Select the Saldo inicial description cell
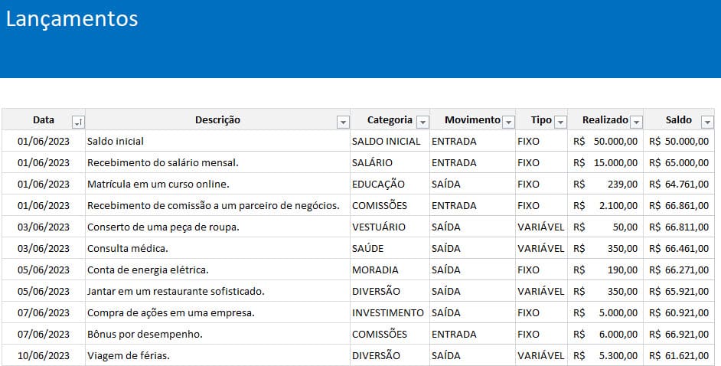This screenshot has height=366, width=721. tap(116, 141)
